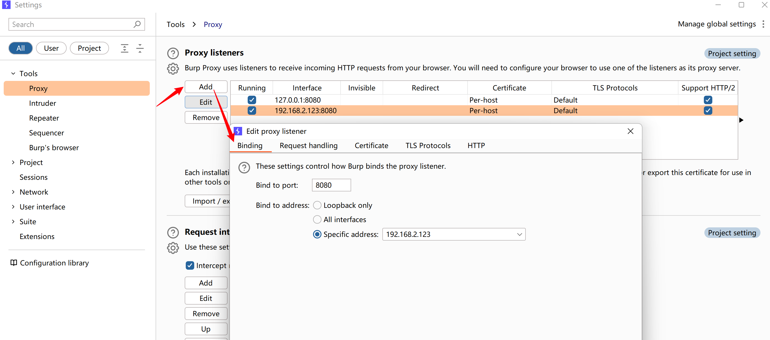
Task: Select Repeater in the settings tree
Action: (x=44, y=118)
